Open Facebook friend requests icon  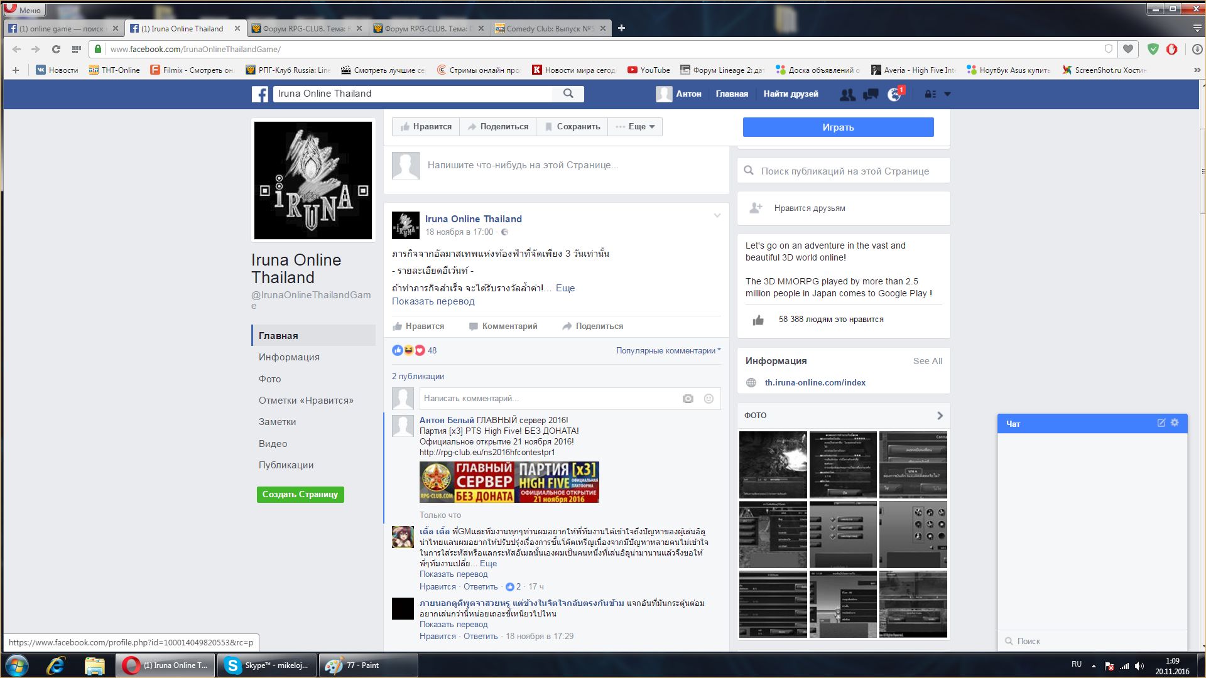tap(847, 94)
